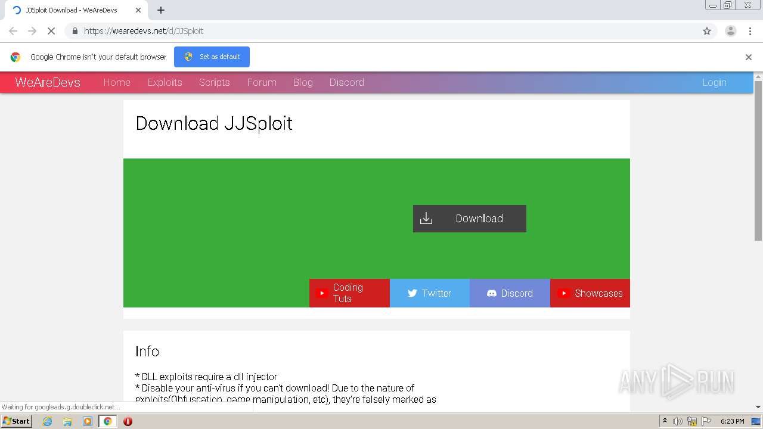Click the dark Download button
Image resolution: width=763 pixels, height=429 pixels.
470,219
